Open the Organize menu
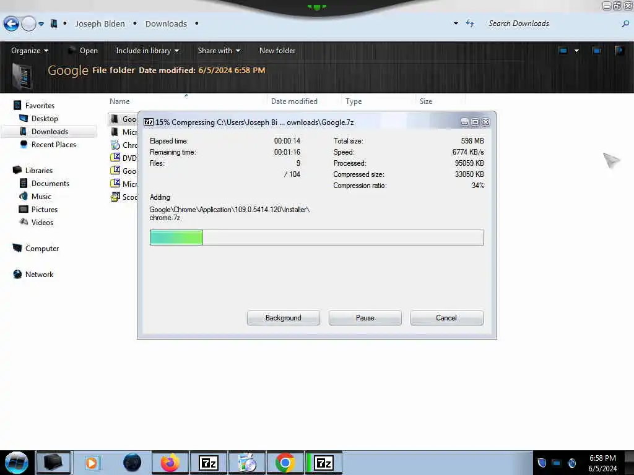 (30, 51)
